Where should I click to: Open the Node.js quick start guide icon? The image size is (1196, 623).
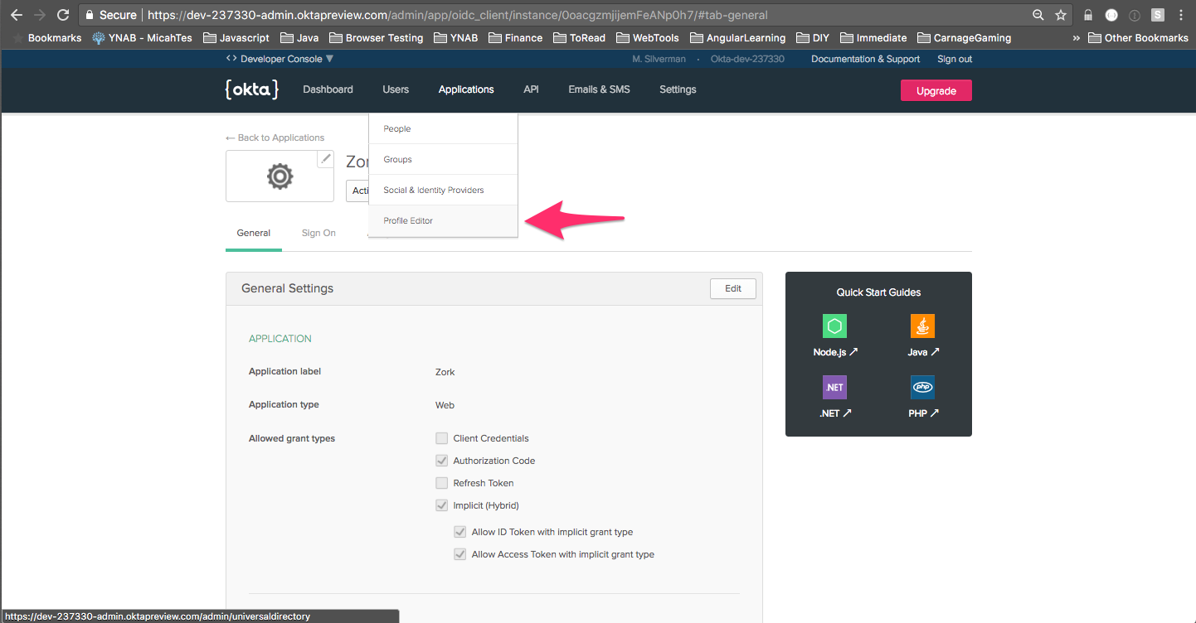[x=834, y=326]
